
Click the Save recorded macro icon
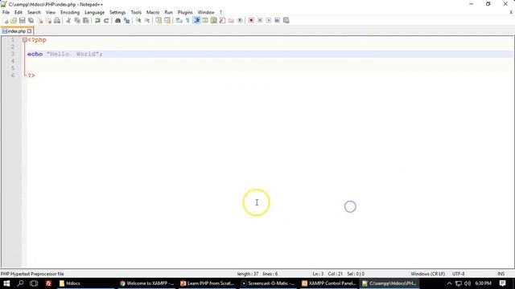click(286, 20)
